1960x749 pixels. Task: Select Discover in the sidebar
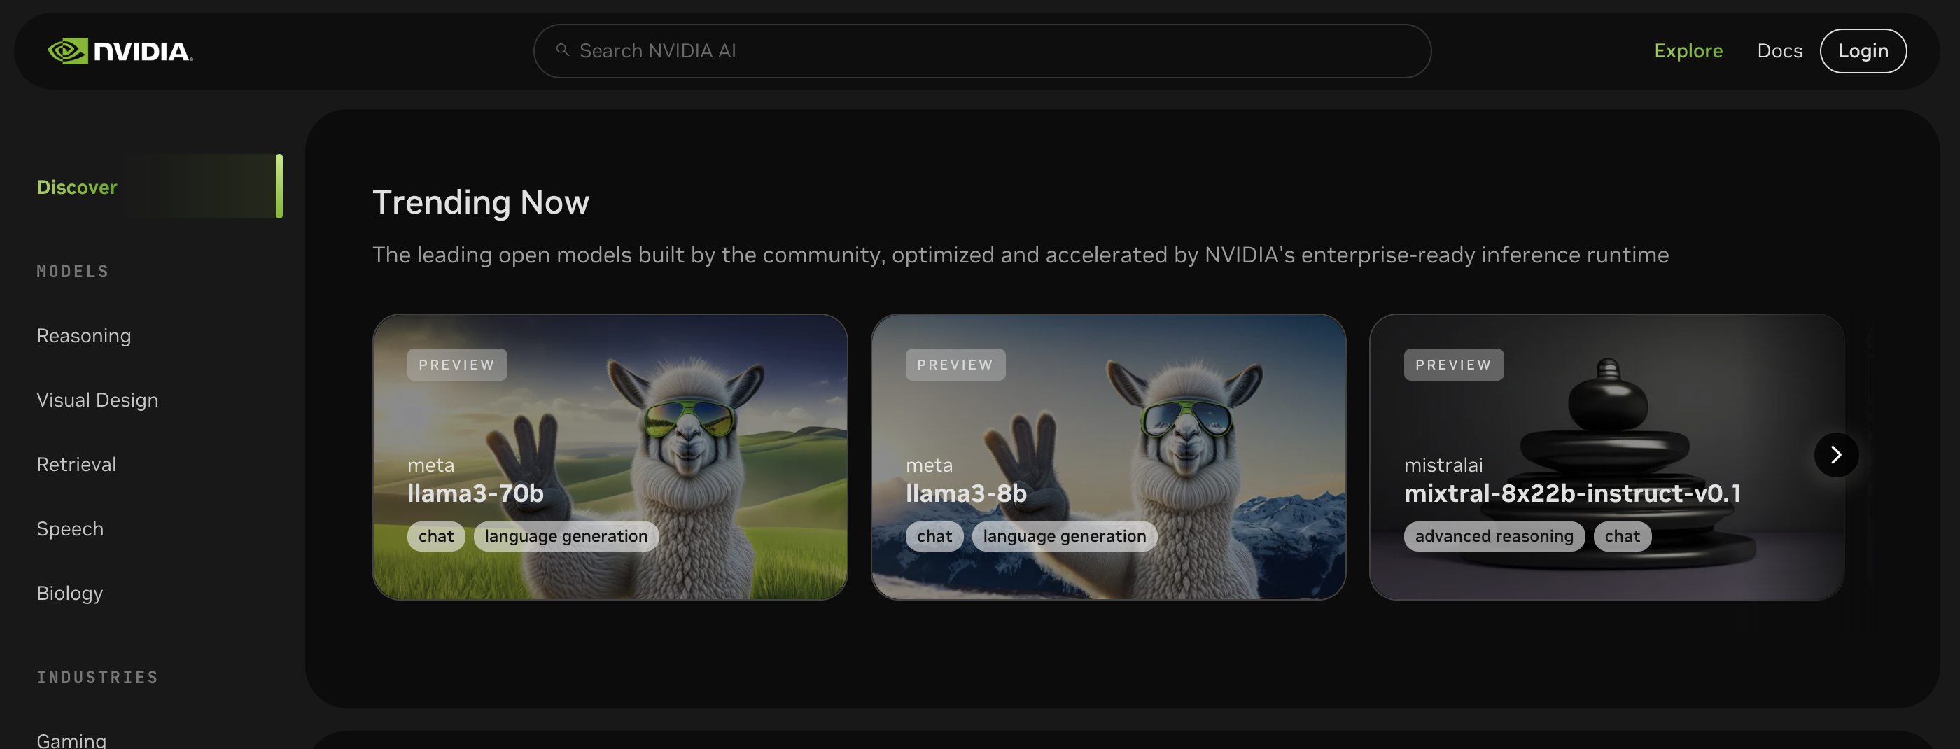point(159,186)
